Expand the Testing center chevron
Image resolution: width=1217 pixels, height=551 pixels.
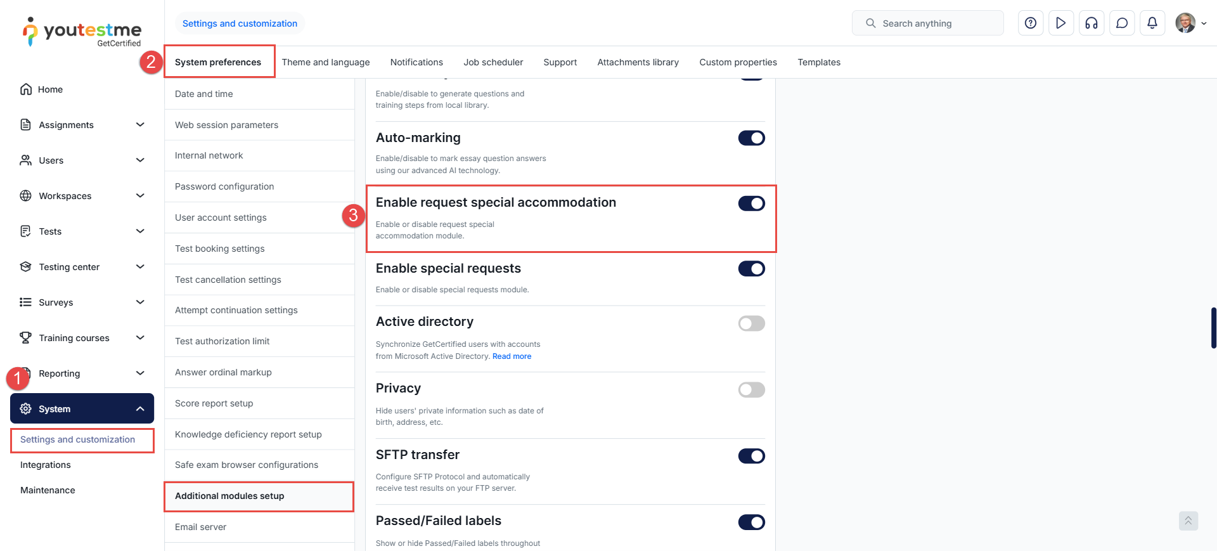140,267
